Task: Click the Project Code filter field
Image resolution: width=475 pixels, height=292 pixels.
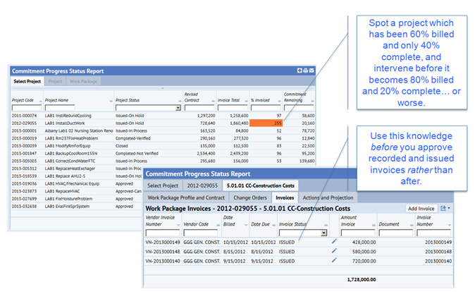Action: tap(27, 108)
